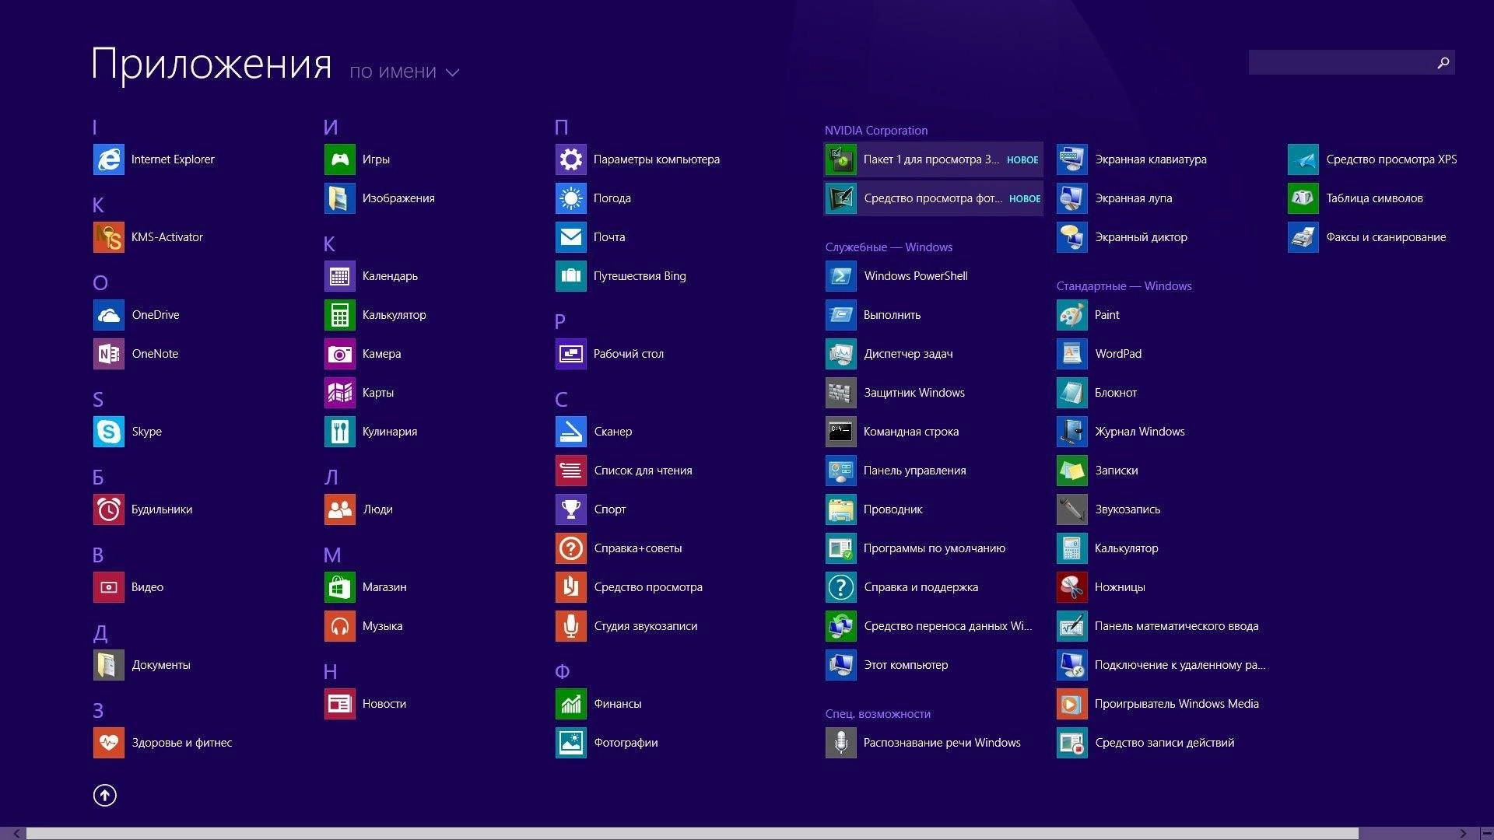Launch Skype icon
The height and width of the screenshot is (840, 1494).
(x=109, y=432)
